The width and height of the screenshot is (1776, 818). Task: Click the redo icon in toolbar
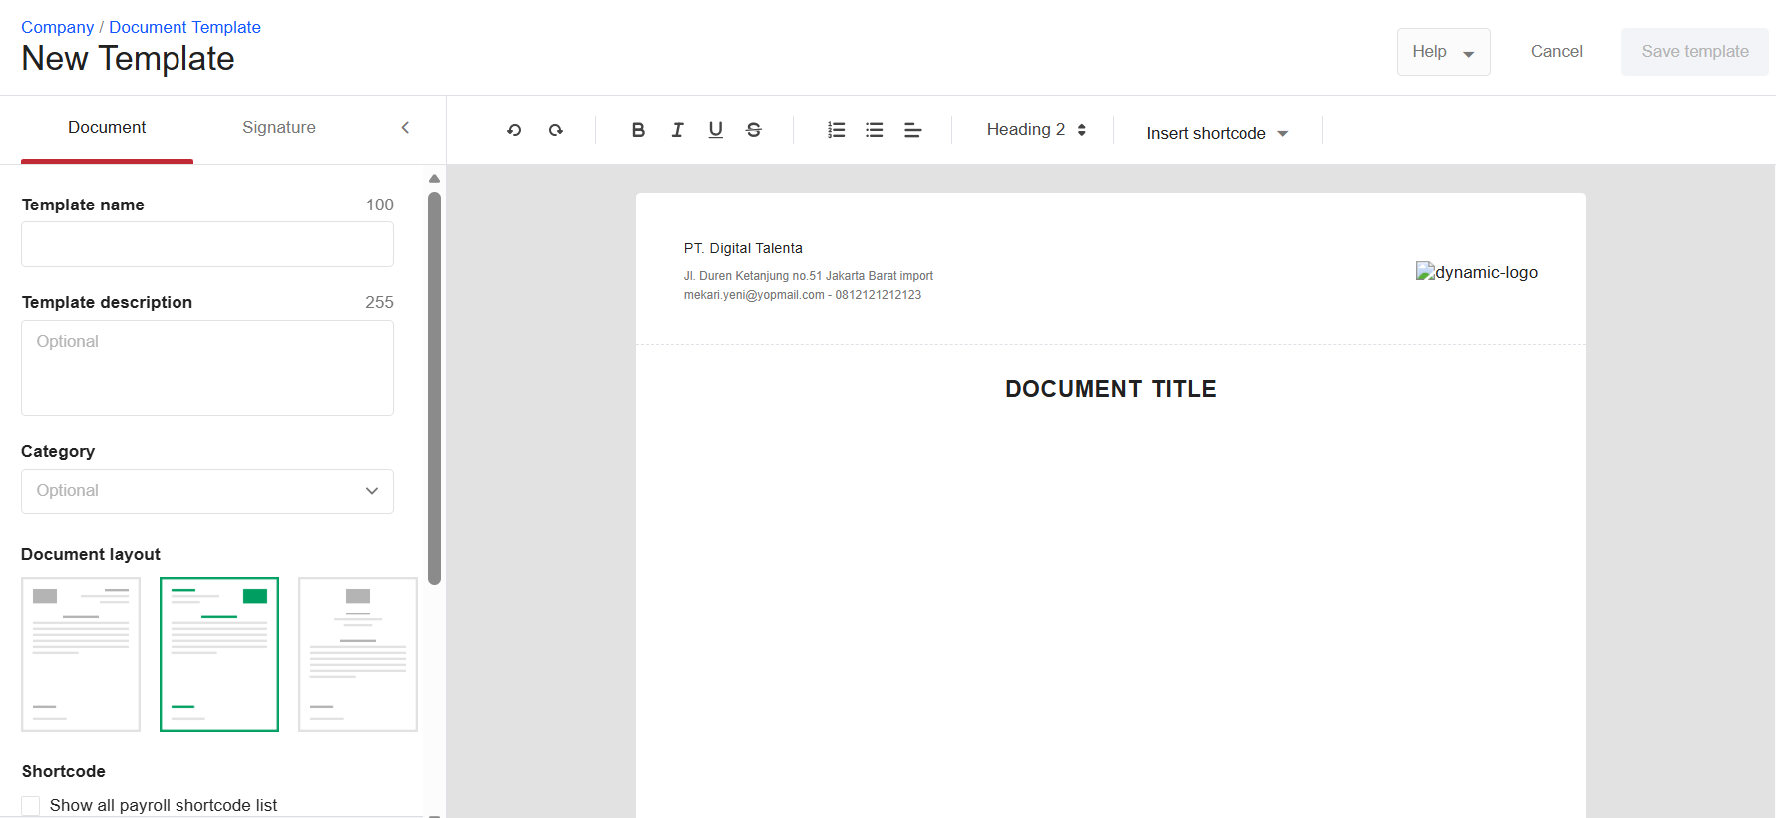pyautogui.click(x=556, y=130)
